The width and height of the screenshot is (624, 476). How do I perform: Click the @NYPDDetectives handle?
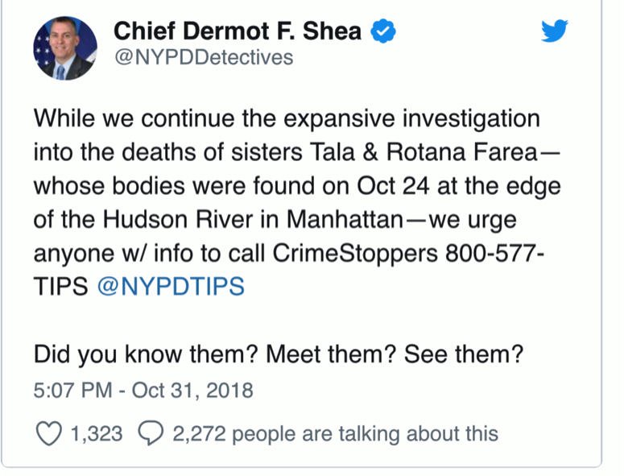point(204,57)
